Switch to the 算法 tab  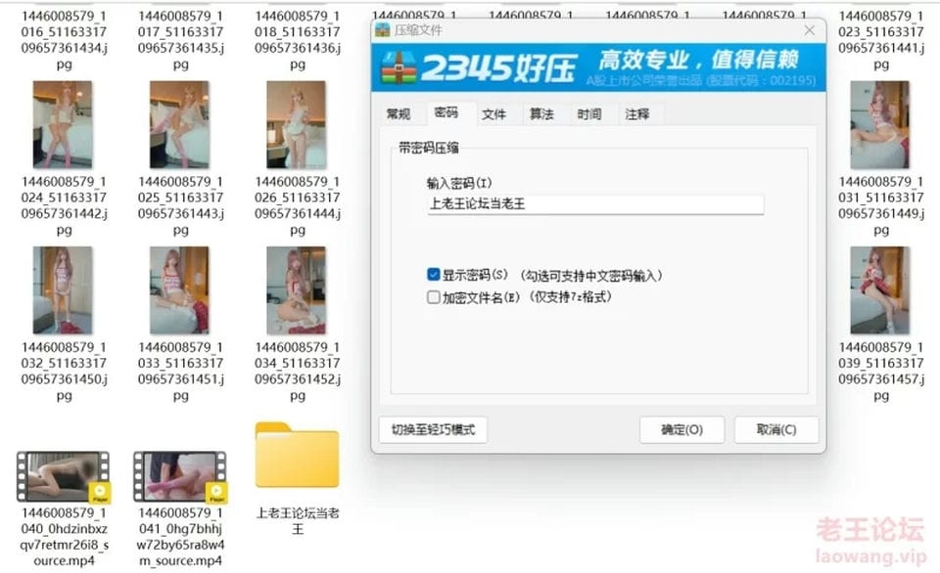(541, 114)
